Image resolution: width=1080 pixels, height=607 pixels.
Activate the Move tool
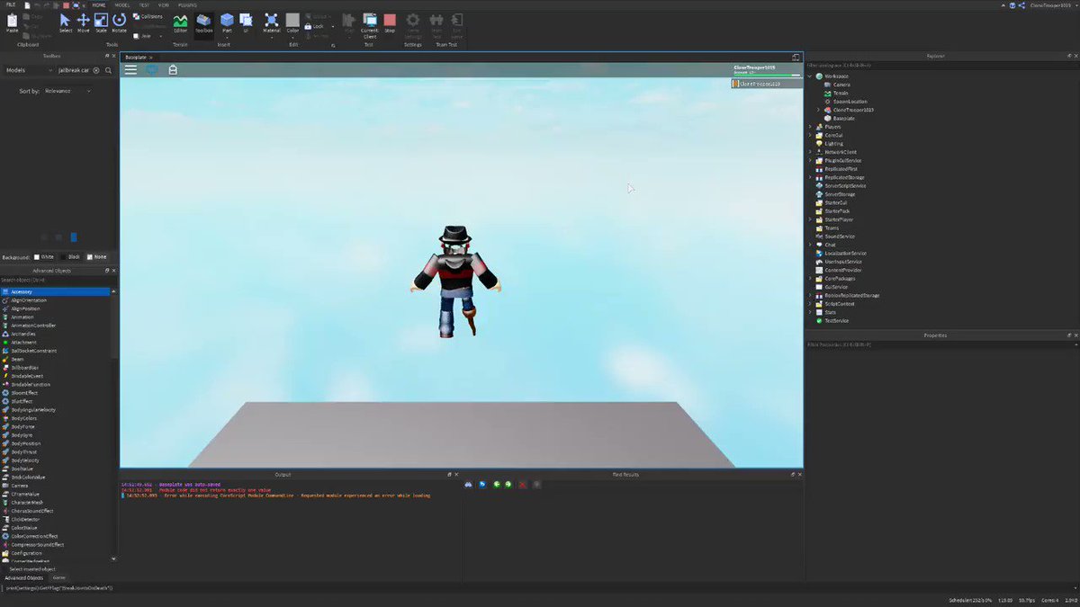coord(83,22)
